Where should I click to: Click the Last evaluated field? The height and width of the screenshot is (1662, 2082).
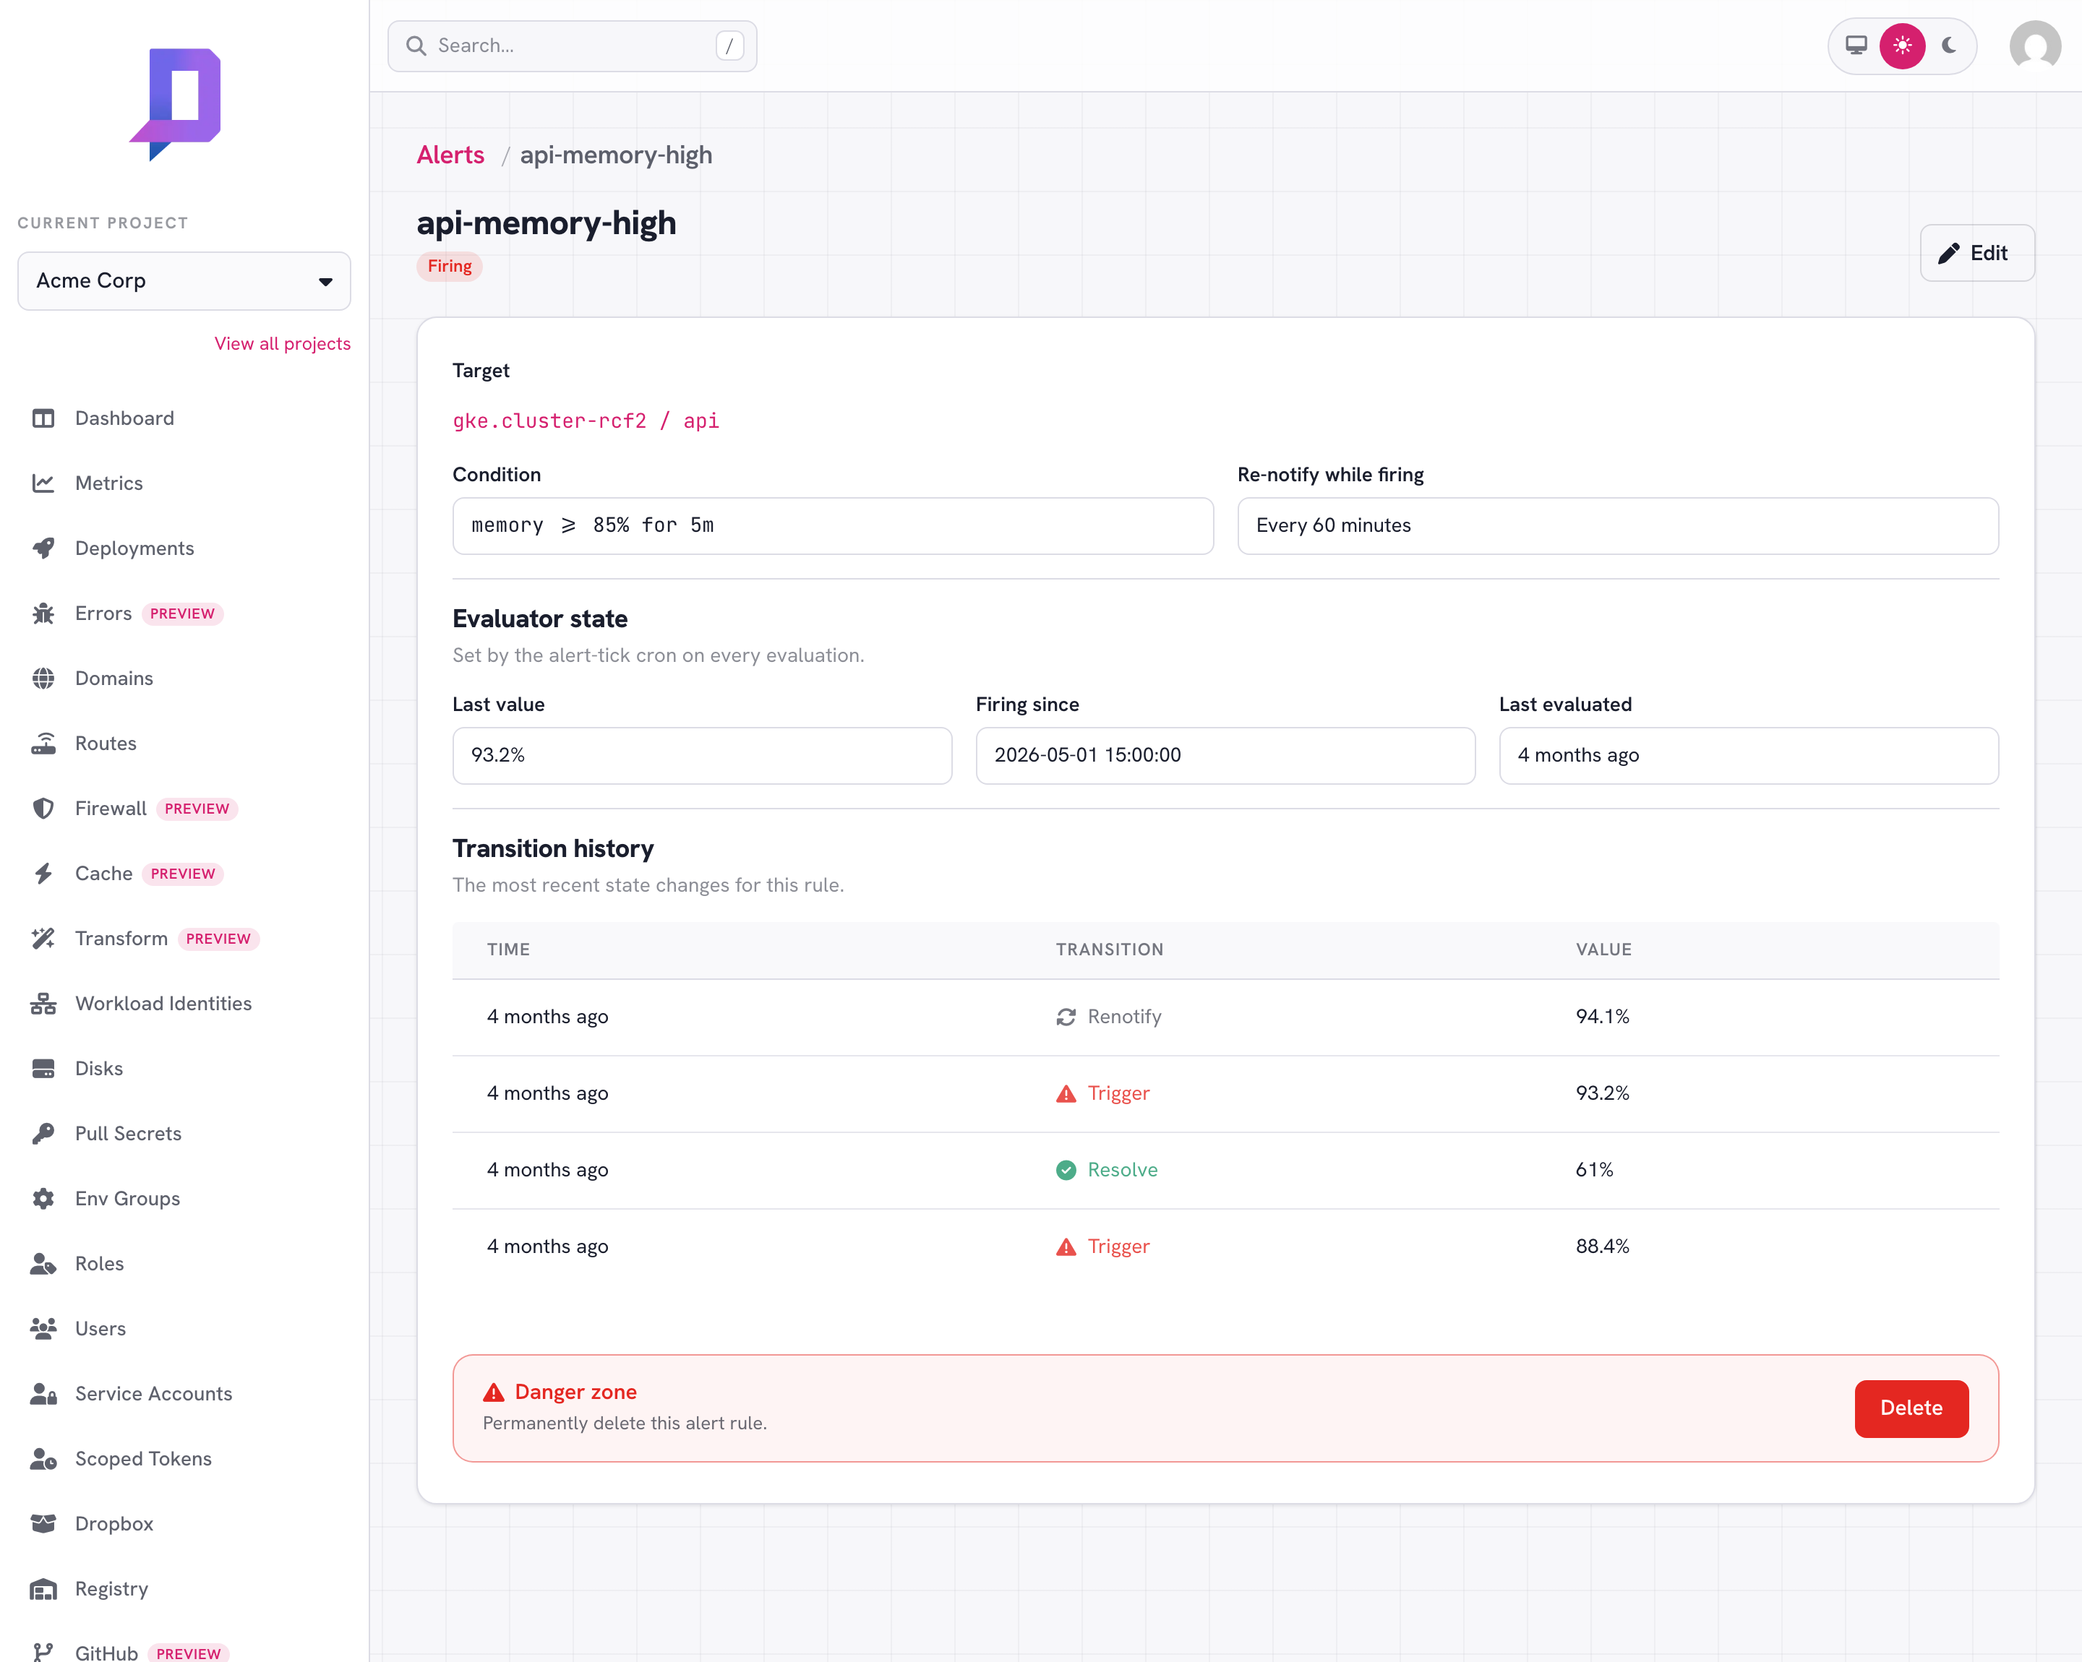click(1748, 756)
